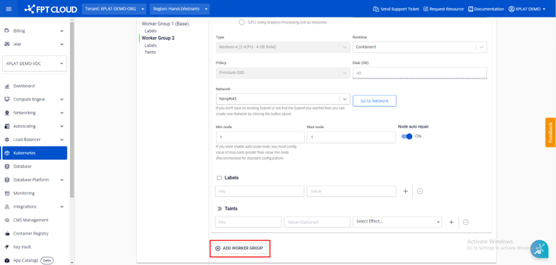This screenshot has height=265, width=556.
Task: Click the plus icon in Taints row
Action: point(451,222)
